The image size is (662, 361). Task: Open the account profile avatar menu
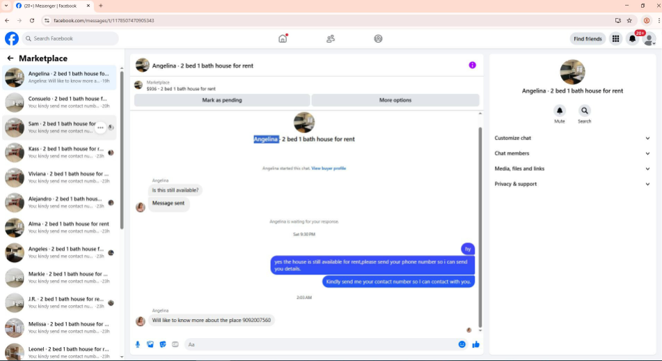click(649, 39)
